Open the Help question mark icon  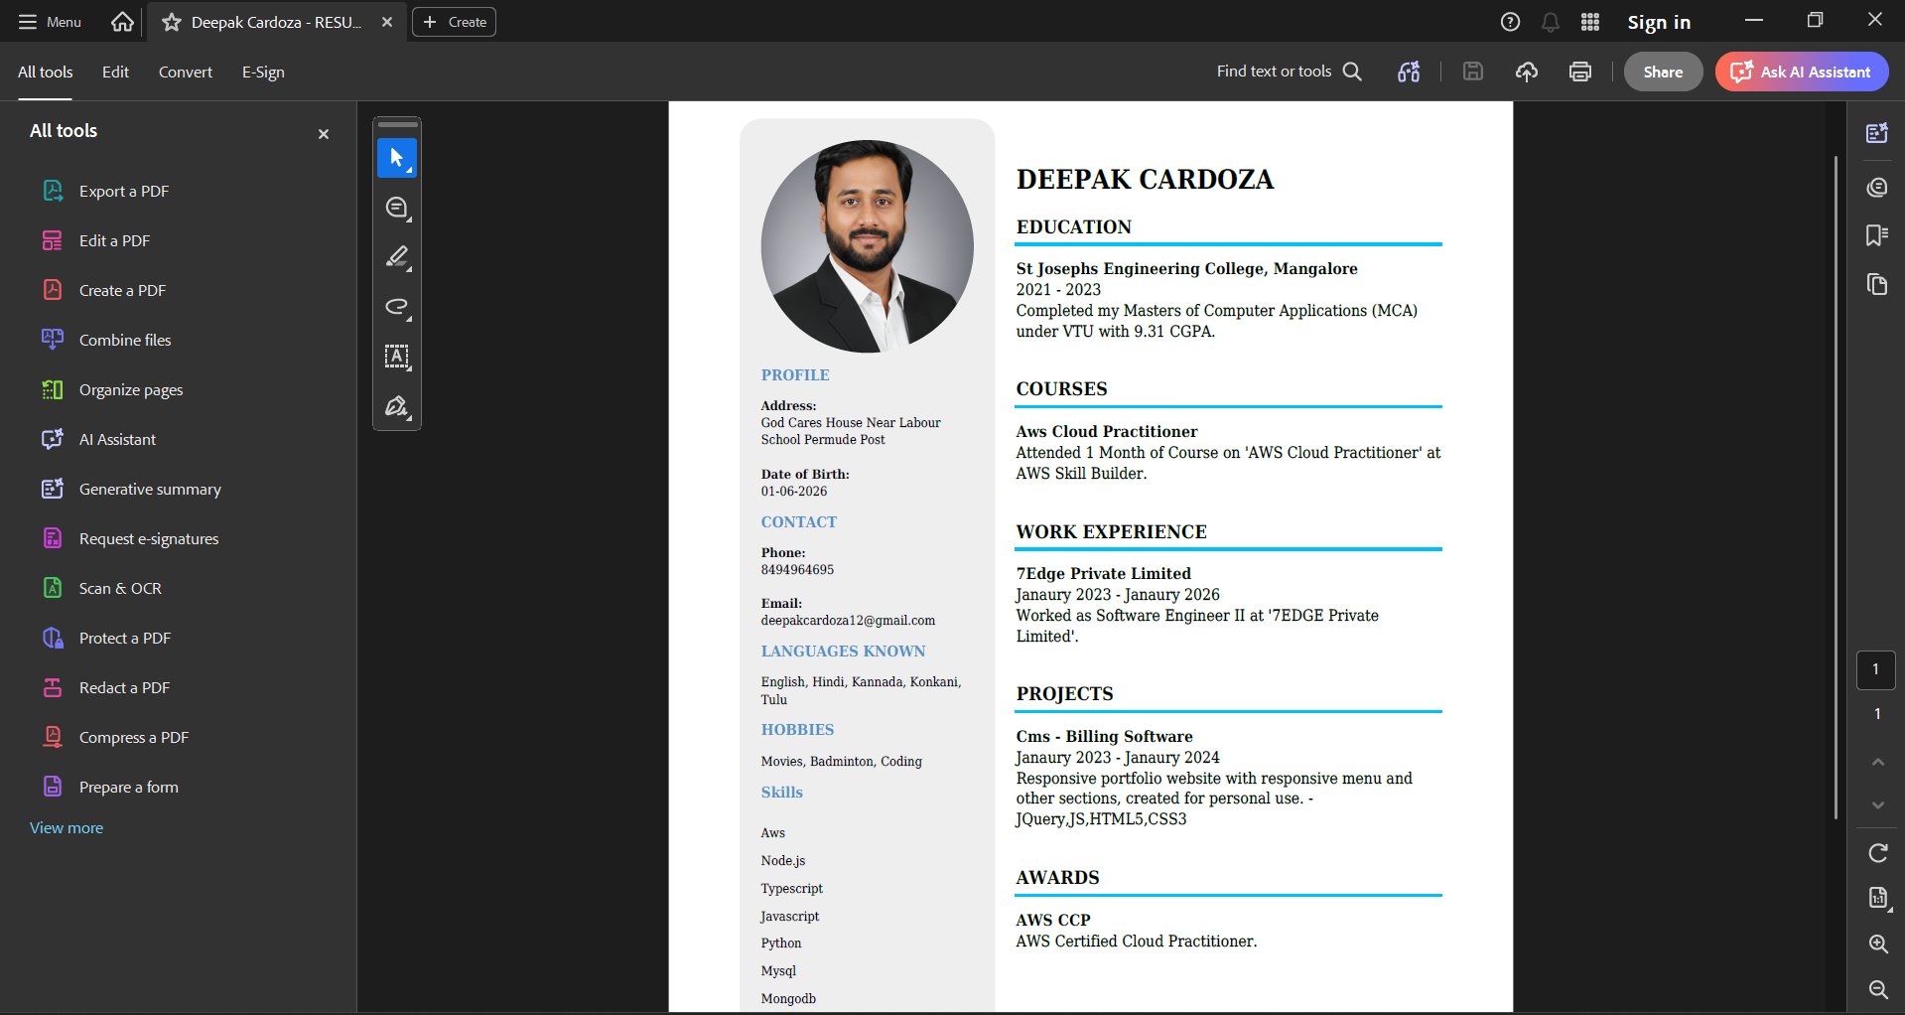click(x=1510, y=22)
